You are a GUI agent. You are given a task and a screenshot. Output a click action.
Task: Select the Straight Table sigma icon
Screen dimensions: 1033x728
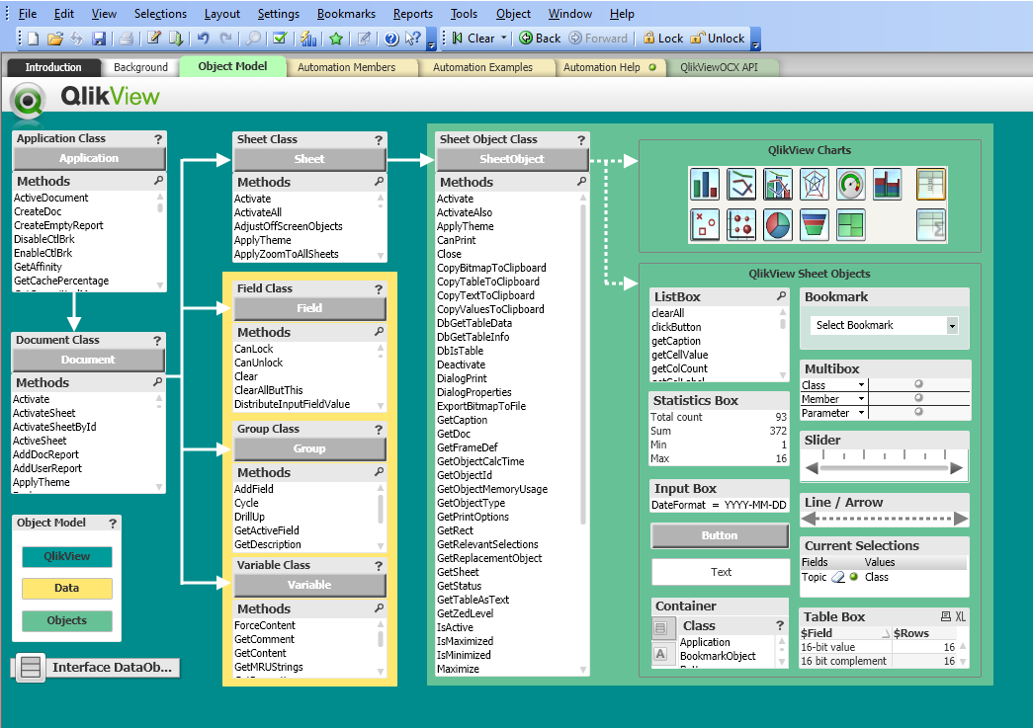click(931, 224)
